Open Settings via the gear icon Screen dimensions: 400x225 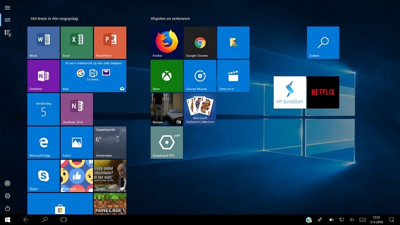tap(7, 196)
